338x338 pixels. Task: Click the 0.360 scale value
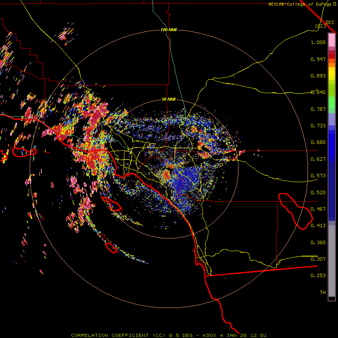[x=318, y=243]
